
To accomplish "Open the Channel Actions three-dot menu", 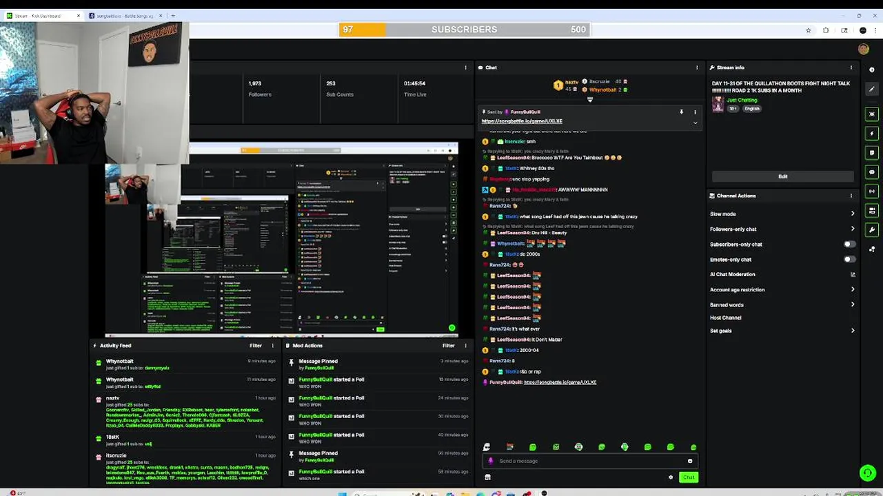I will [x=851, y=196].
